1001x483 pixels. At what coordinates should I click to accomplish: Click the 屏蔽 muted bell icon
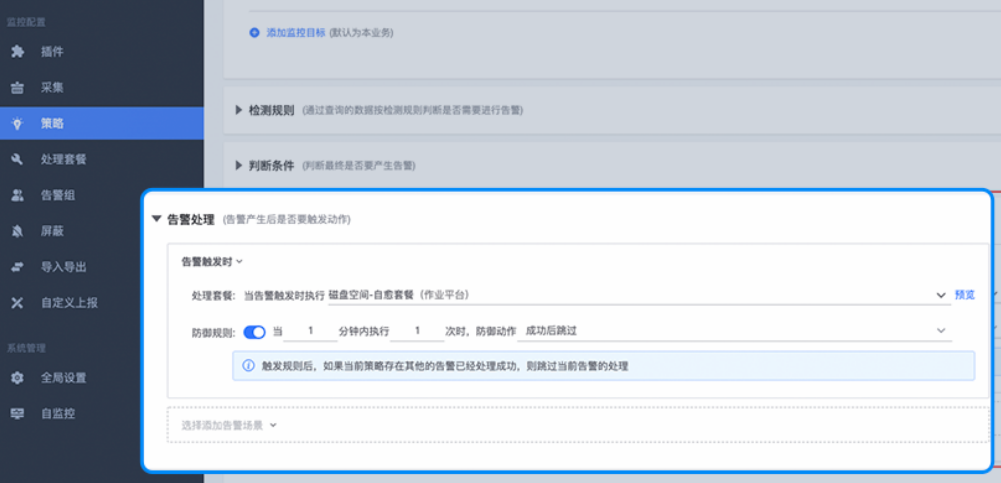tap(17, 231)
